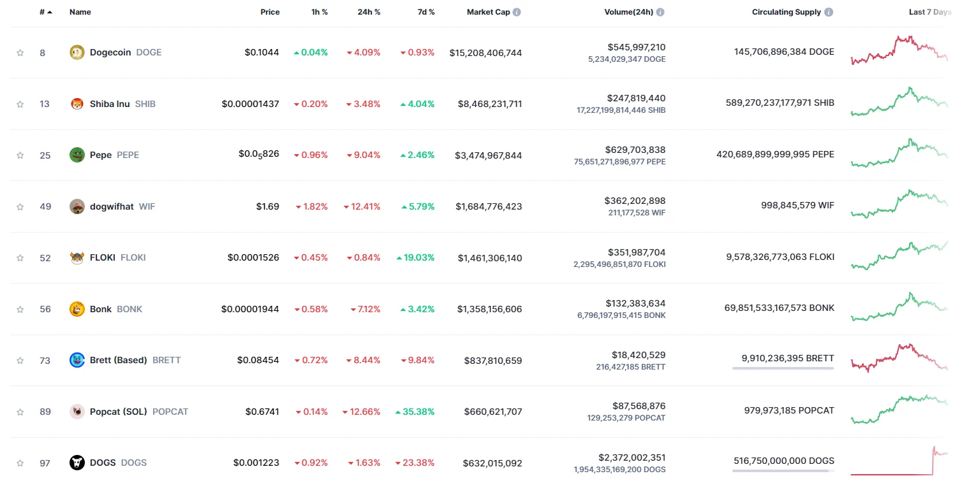Sort the table by Price column
Image resolution: width=969 pixels, height=483 pixels.
pos(270,12)
